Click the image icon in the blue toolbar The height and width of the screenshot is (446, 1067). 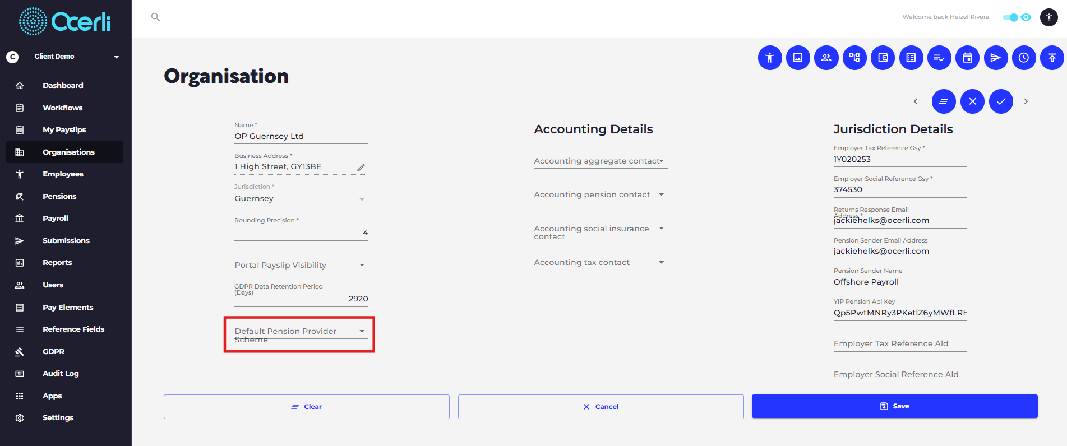(x=798, y=58)
